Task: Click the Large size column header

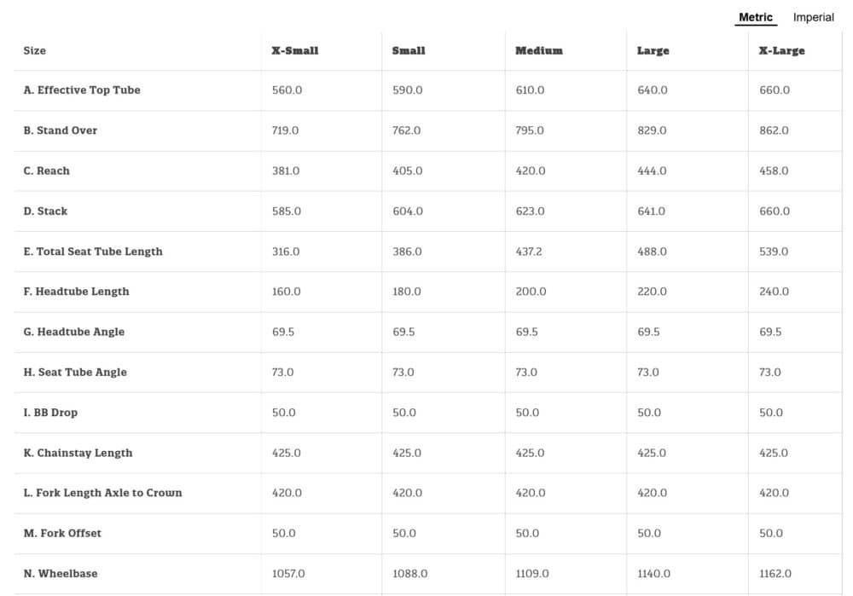Action: pyautogui.click(x=653, y=50)
